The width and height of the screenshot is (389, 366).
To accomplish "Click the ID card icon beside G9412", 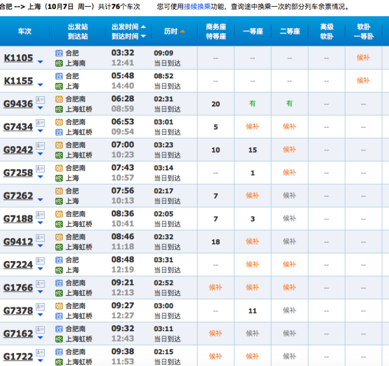I will 40,237.
